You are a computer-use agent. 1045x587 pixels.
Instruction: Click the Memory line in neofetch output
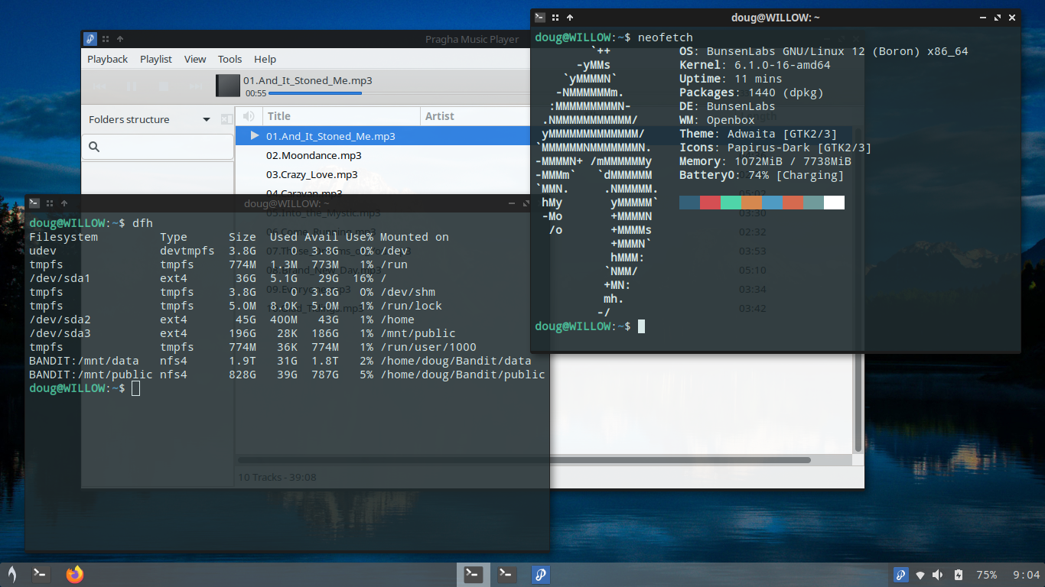[765, 161]
